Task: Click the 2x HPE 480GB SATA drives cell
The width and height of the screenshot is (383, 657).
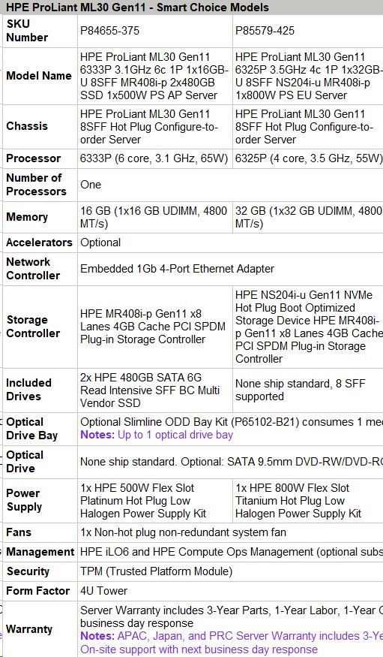Action: point(154,390)
